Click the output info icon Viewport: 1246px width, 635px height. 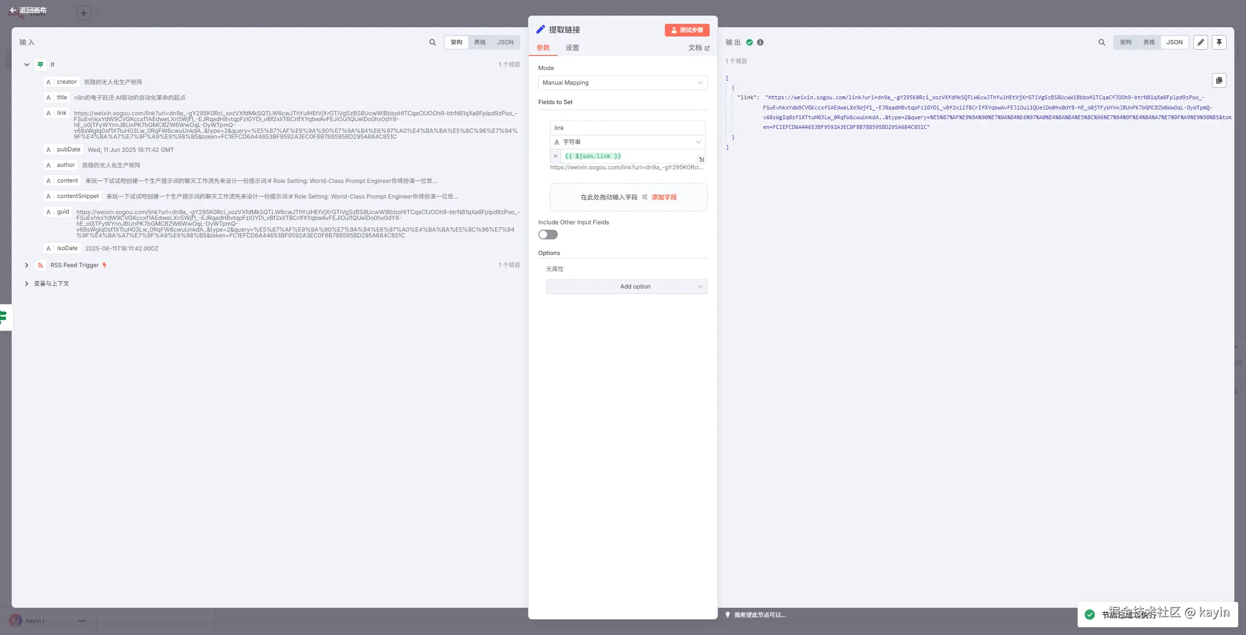pyautogui.click(x=760, y=42)
